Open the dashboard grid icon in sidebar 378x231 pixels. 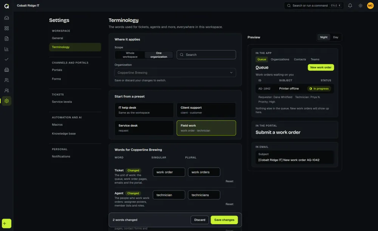(x=6, y=28)
